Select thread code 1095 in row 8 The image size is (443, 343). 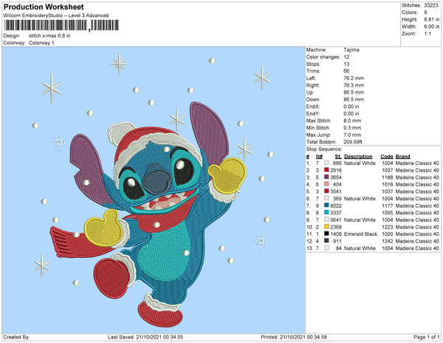(x=388, y=213)
